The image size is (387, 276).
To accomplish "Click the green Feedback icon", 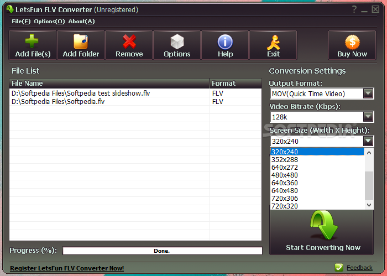I will 339,268.
